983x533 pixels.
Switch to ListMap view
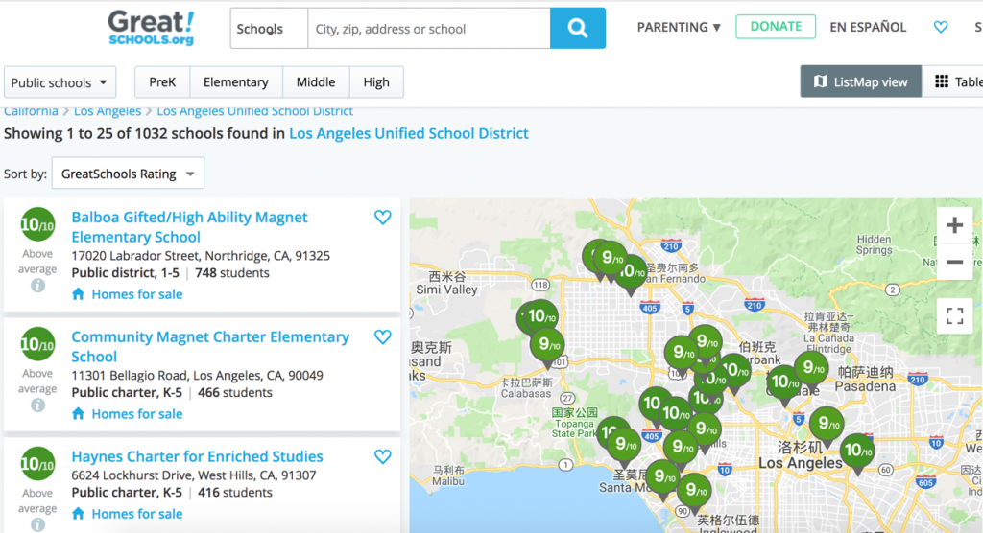861,81
